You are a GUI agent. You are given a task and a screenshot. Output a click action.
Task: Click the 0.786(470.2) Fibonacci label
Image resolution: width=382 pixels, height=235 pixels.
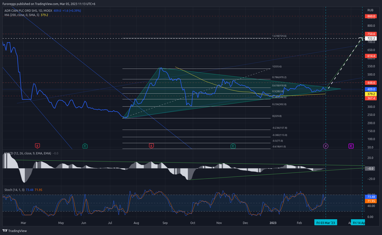point(279,77)
